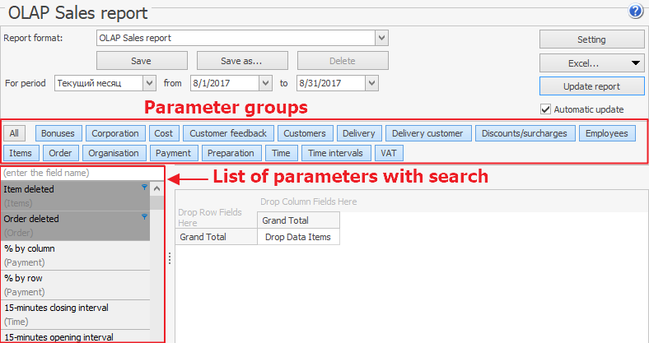The height and width of the screenshot is (343, 649).
Task: Select the VAT parameter group
Action: [389, 153]
